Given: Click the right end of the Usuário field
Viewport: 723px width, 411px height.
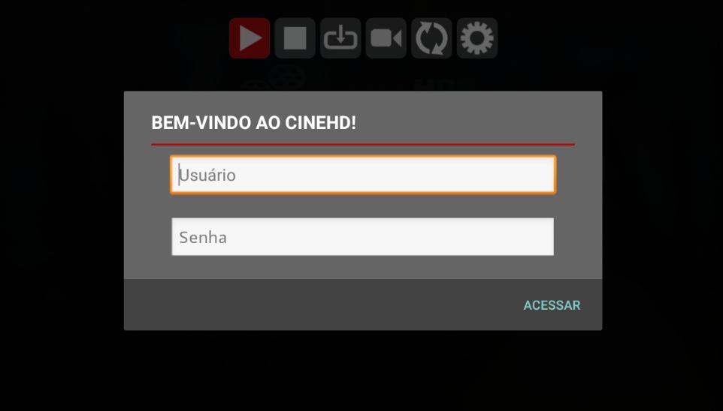Looking at the screenshot, I should [x=544, y=175].
